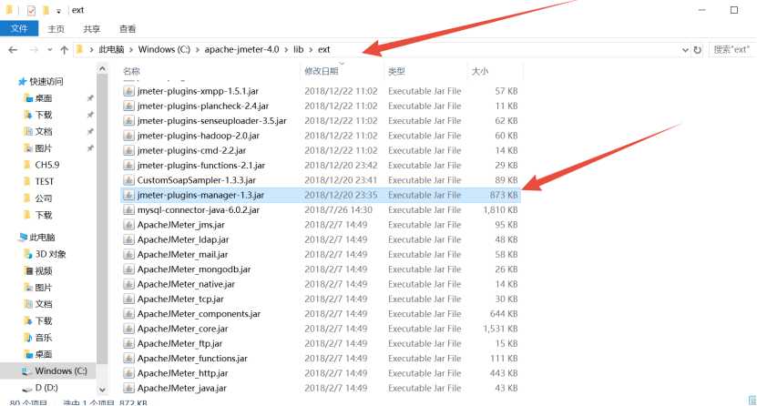Open 视频 under 此电脑
This screenshot has height=406, width=757.
tap(43, 271)
